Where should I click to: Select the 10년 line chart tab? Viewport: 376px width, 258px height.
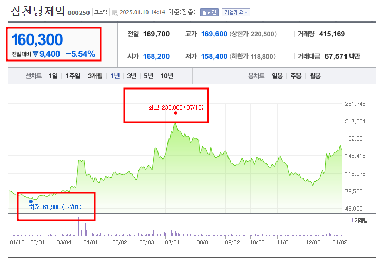(x=167, y=76)
